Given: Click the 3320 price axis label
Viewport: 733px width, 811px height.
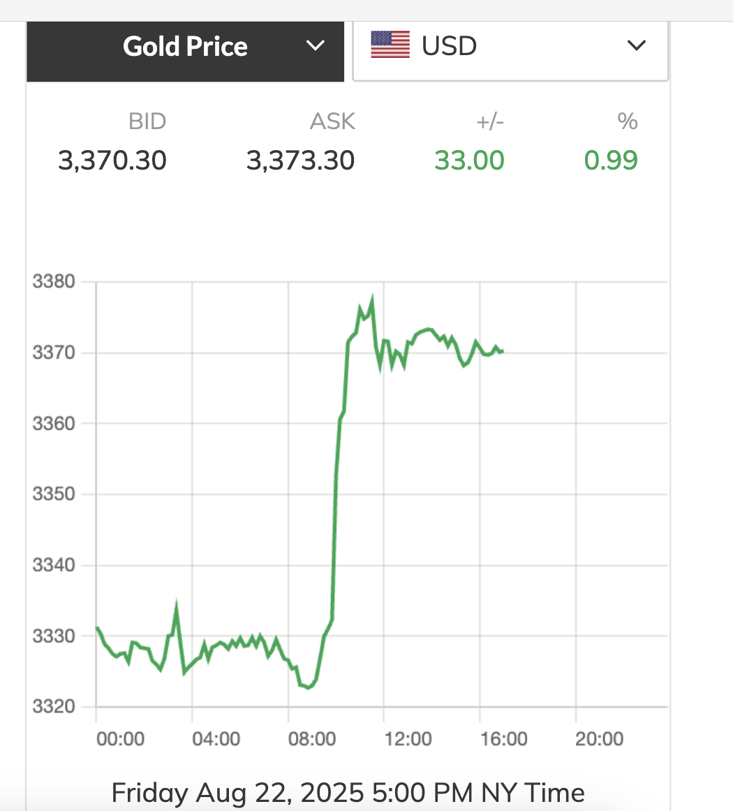Looking at the screenshot, I should [53, 707].
